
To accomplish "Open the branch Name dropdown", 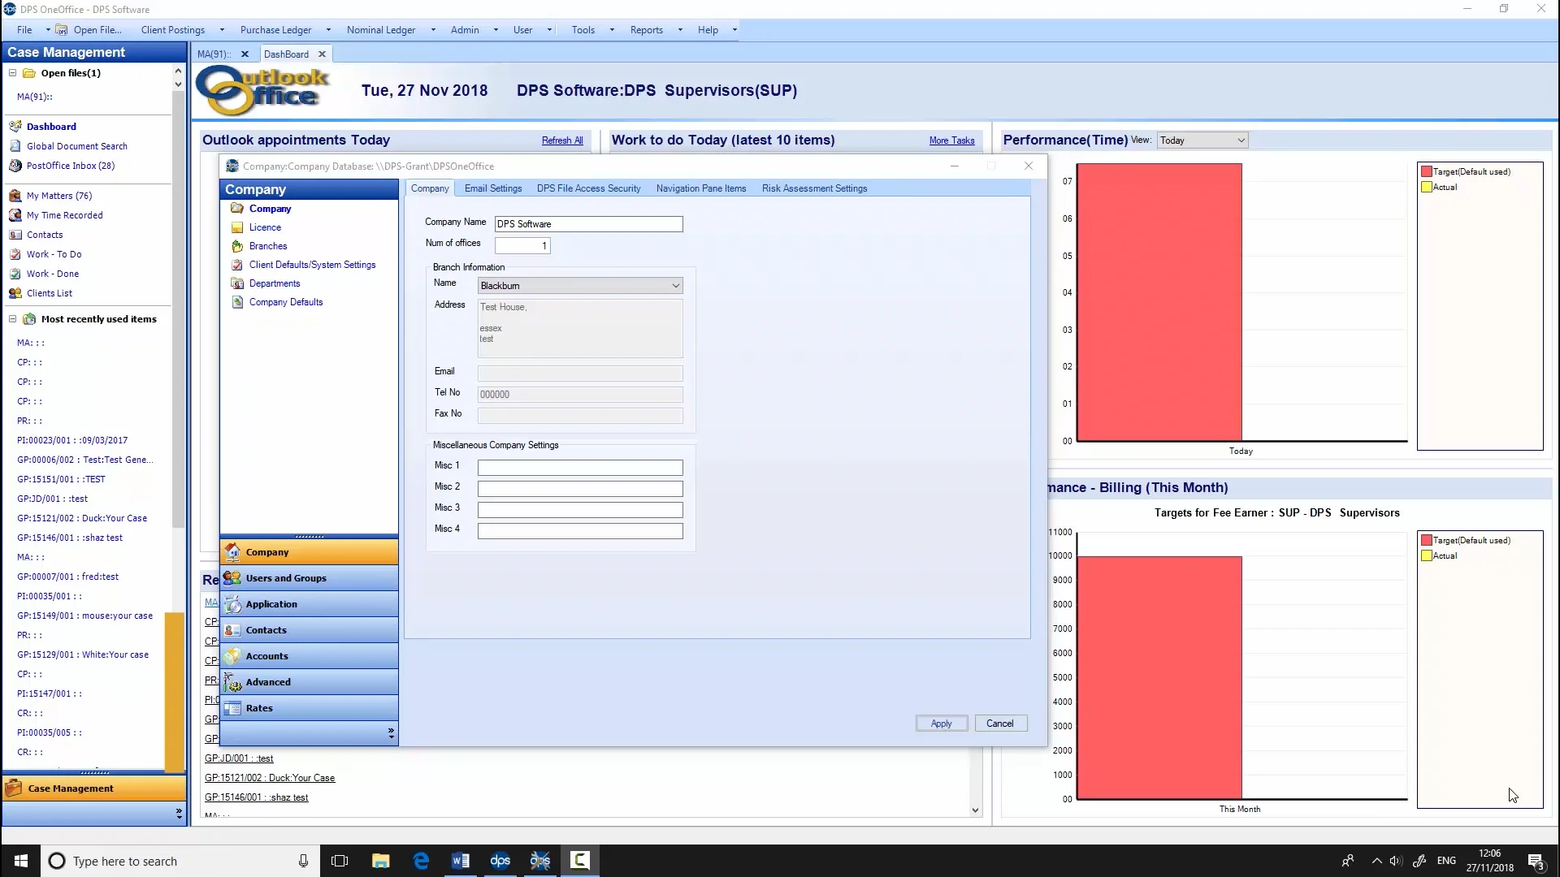I will (x=674, y=286).
